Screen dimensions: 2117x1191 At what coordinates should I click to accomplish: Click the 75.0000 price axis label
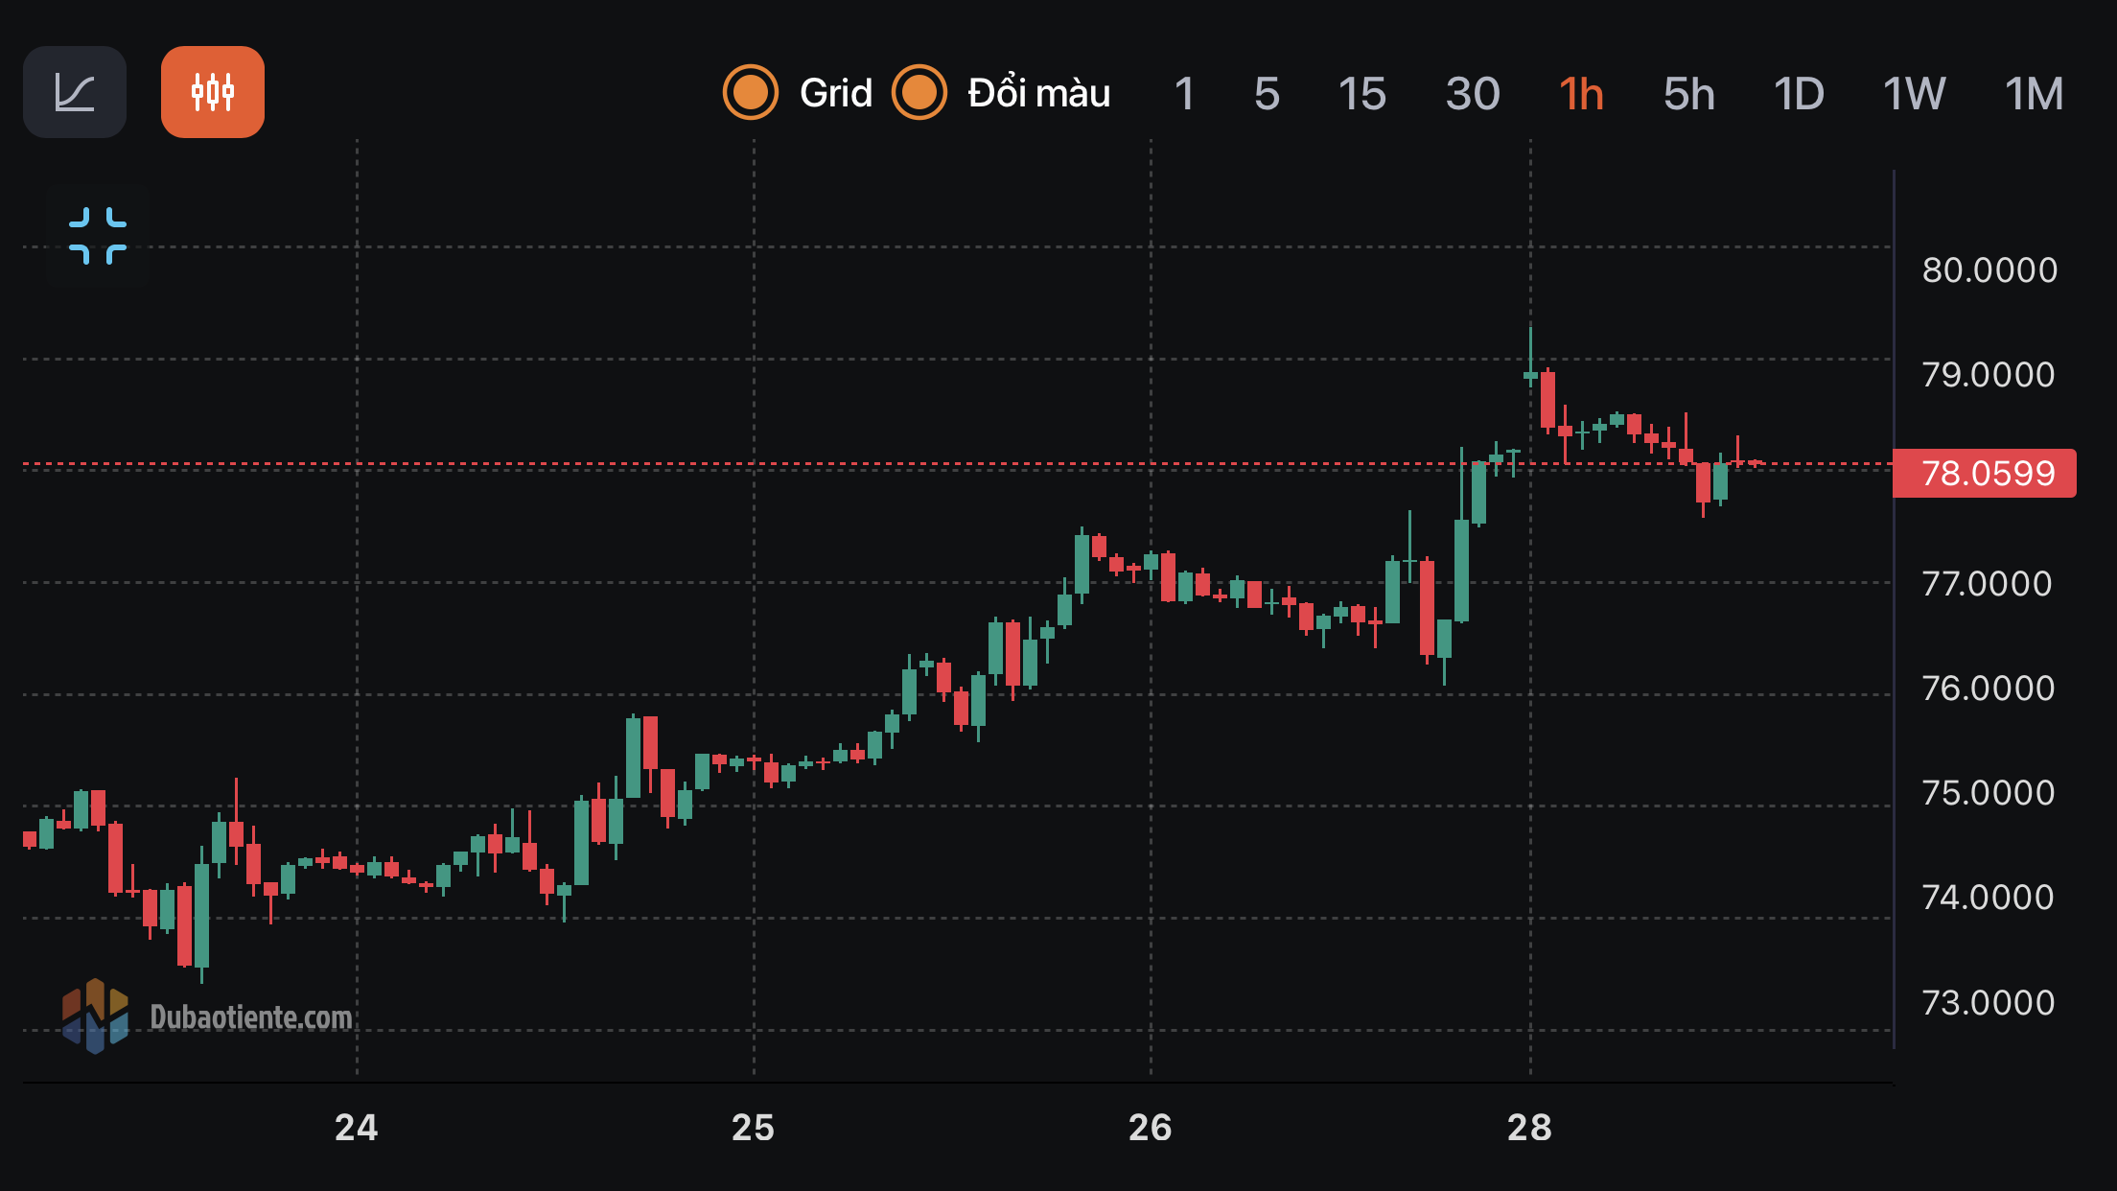pos(1989,793)
